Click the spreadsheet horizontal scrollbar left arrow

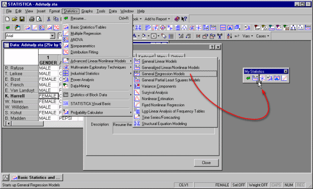pos(8,124)
